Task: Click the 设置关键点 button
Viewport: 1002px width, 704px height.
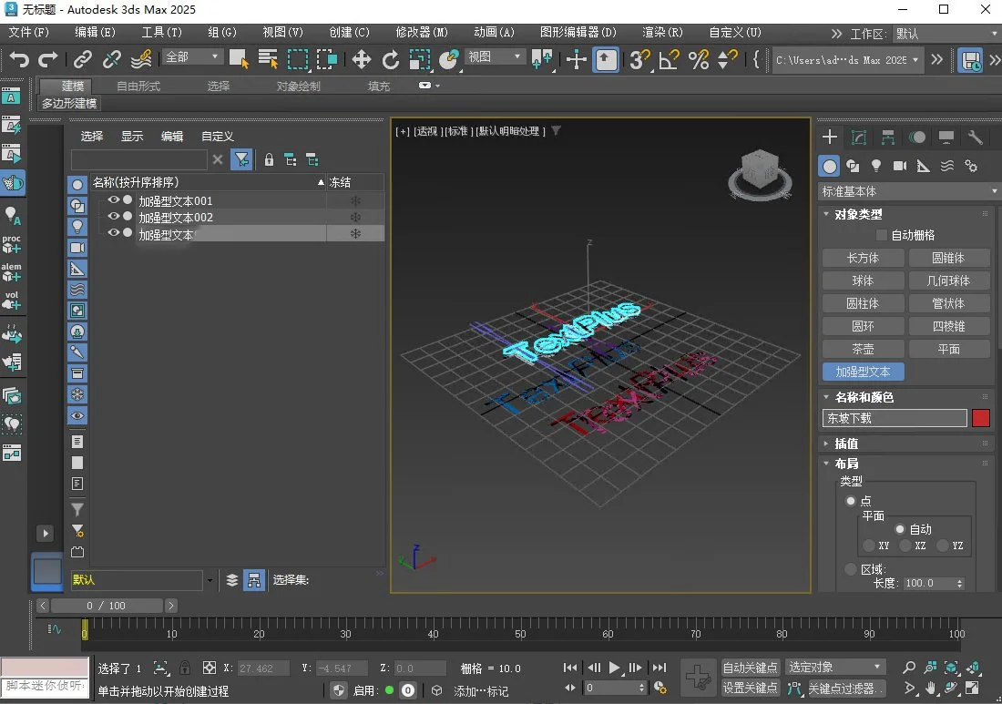Action: (x=751, y=688)
